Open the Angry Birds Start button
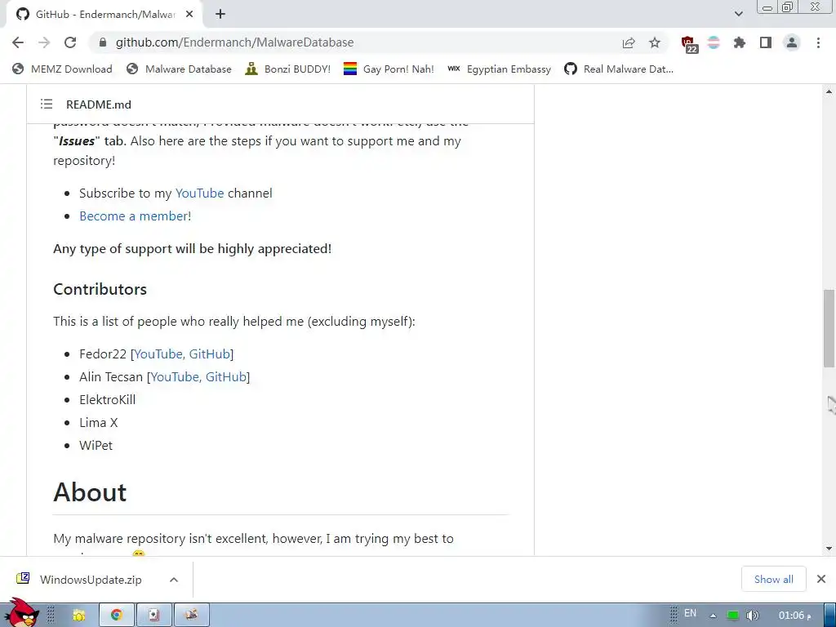Viewport: 836px width, 627px height. [x=21, y=613]
